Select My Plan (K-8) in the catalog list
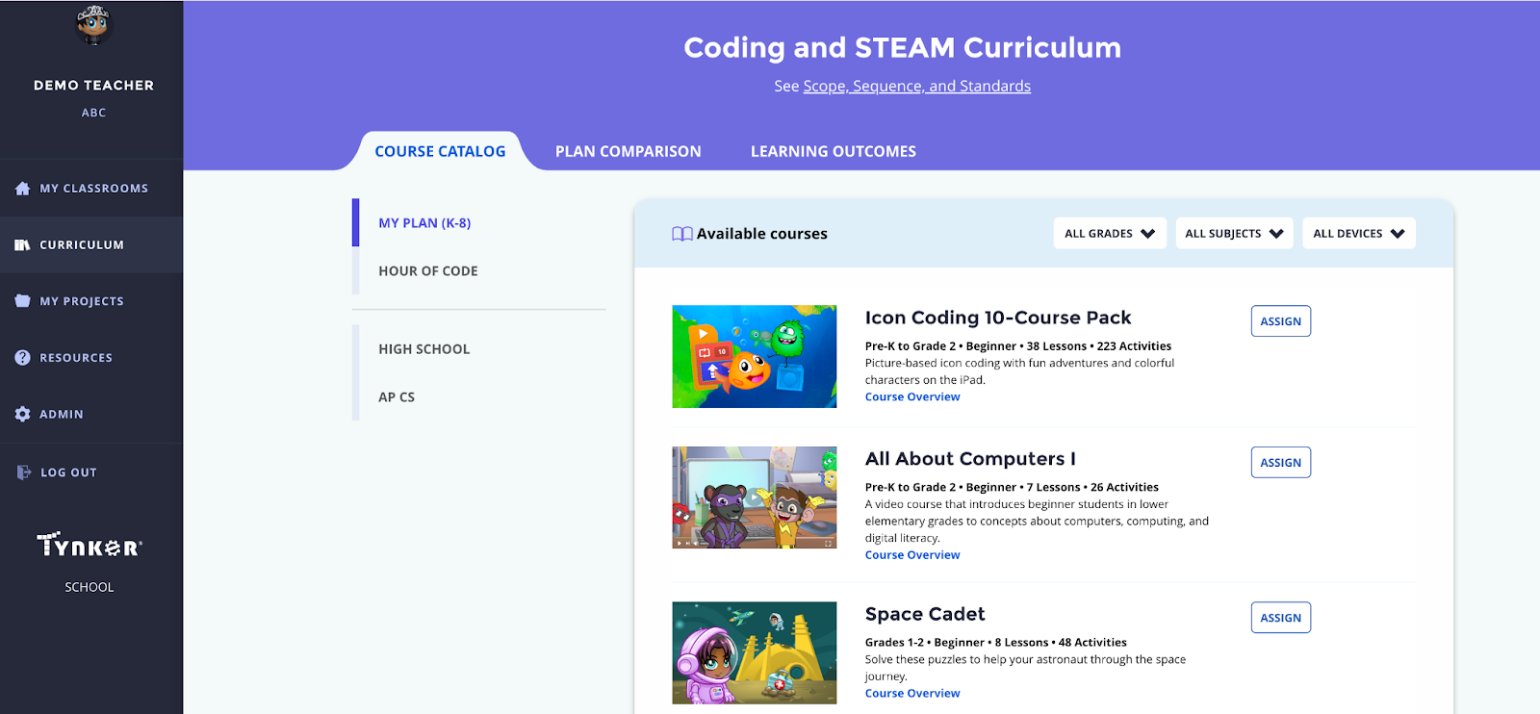Image resolution: width=1540 pixels, height=714 pixels. coord(424,223)
